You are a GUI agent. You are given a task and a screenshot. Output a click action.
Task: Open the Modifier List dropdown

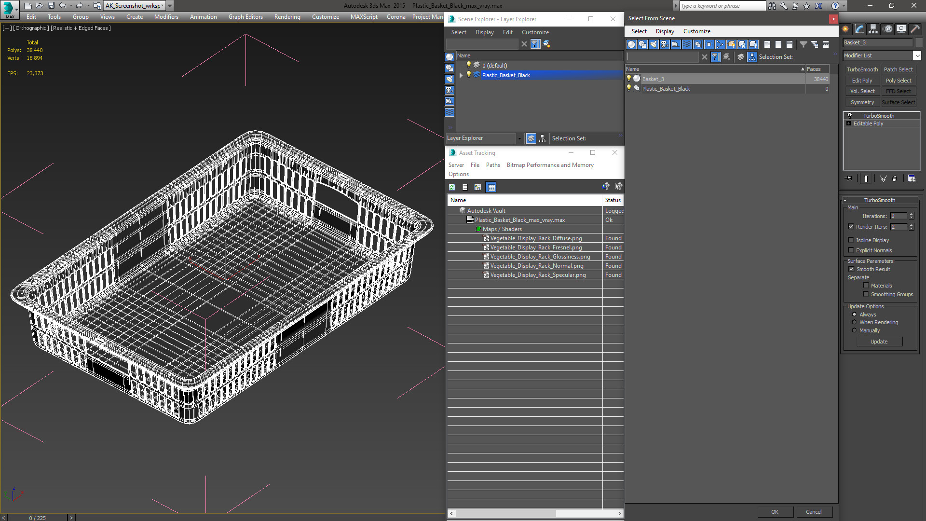tap(917, 55)
